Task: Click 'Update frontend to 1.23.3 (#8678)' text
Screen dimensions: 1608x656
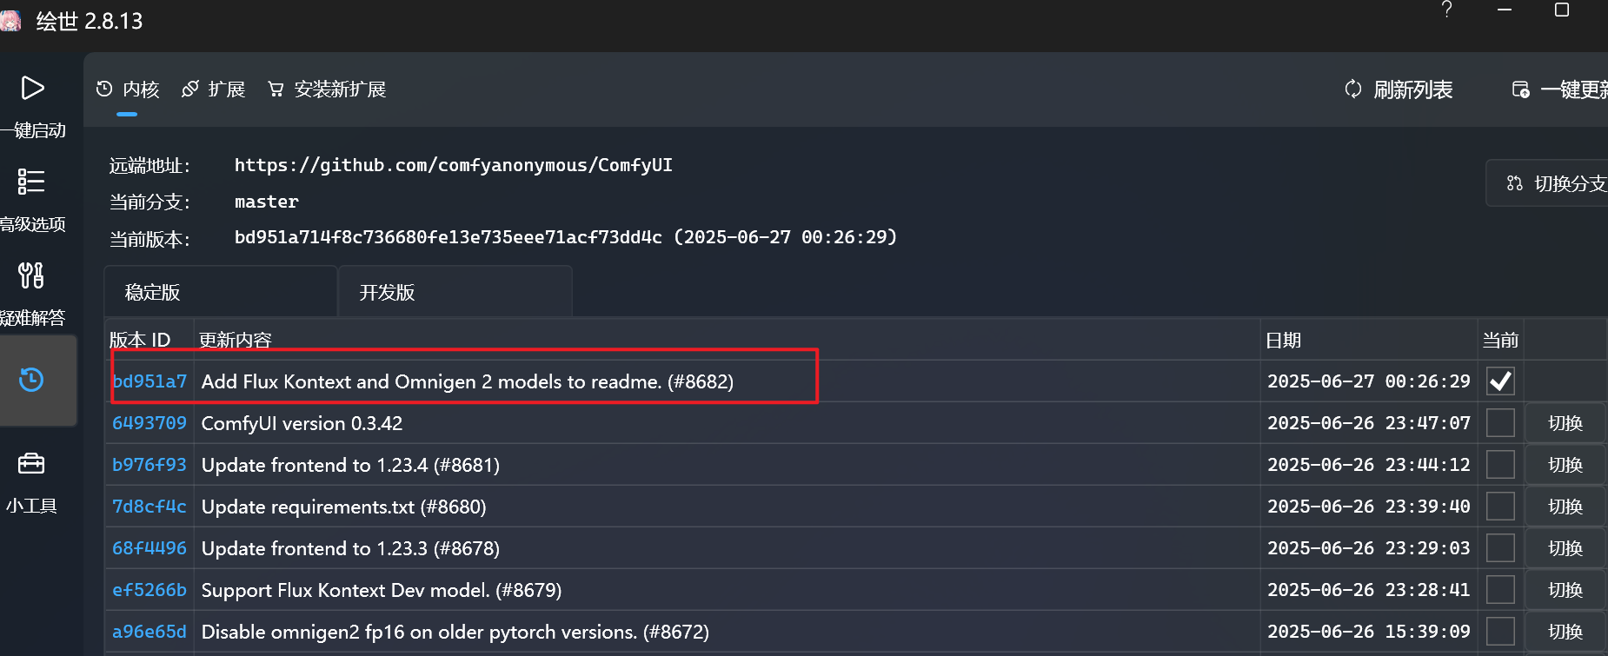Action: click(350, 548)
